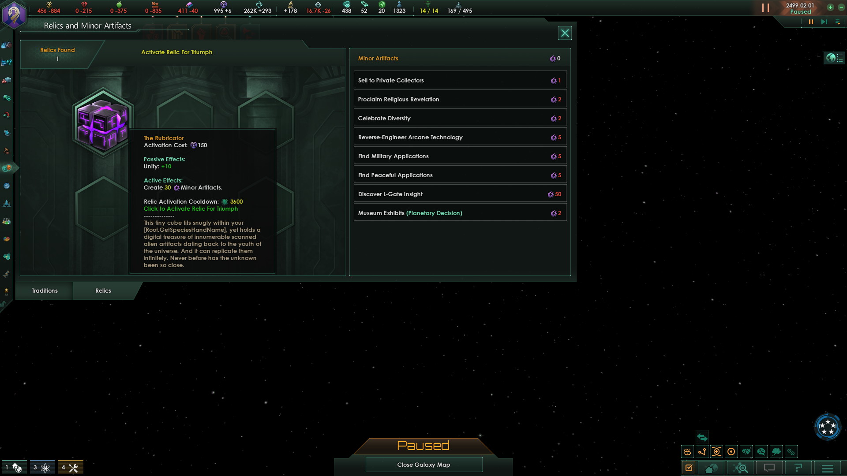Expand Museum Exhibits Planetary Decision option
Screen dimensions: 847x476
(x=460, y=213)
